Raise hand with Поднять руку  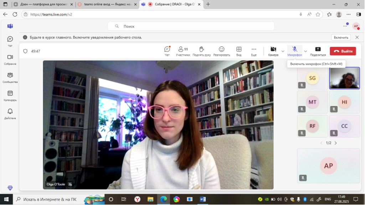[201, 51]
